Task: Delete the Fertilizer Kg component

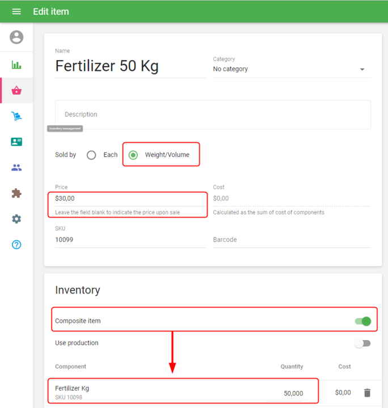Action: [x=367, y=393]
